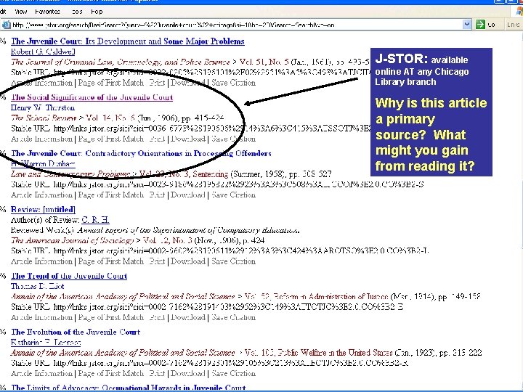
Task: Click Save Citation under Dunham article
Action: [x=233, y=195]
